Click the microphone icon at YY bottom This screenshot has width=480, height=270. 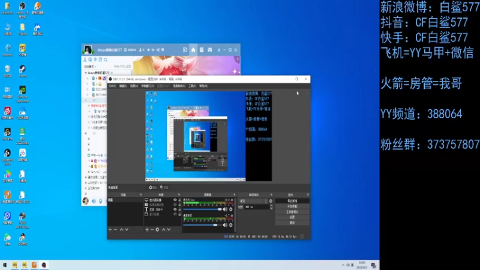coord(100,201)
